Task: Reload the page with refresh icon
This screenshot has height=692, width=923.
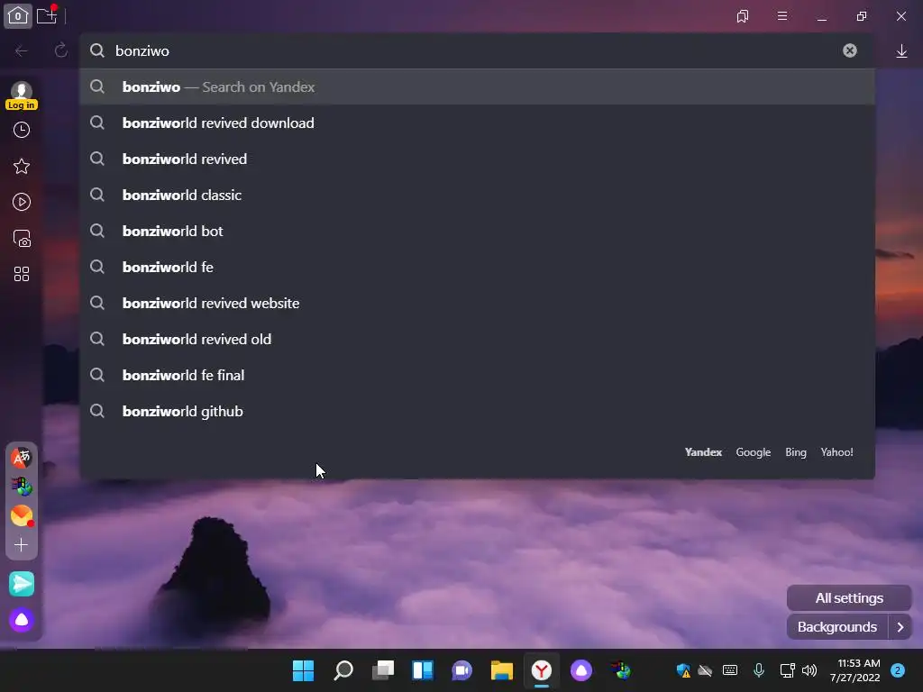Action: [61, 50]
